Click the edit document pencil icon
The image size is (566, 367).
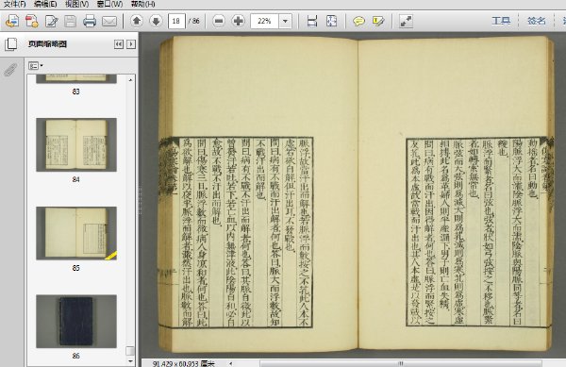(x=52, y=21)
